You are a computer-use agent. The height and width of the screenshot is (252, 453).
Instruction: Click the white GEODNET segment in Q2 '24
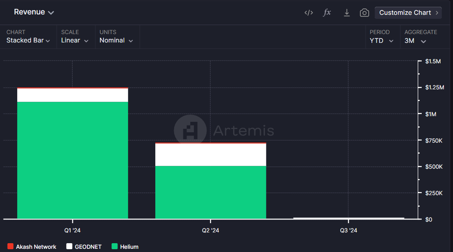211,155
